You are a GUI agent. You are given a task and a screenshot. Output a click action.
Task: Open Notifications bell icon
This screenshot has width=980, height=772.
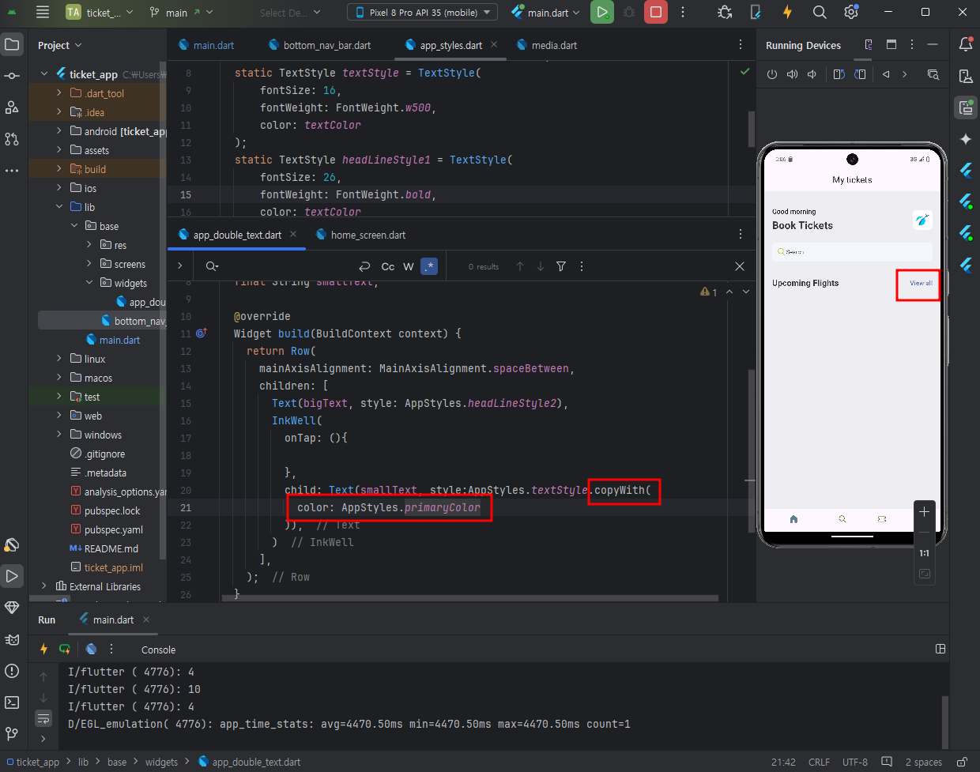click(x=966, y=45)
